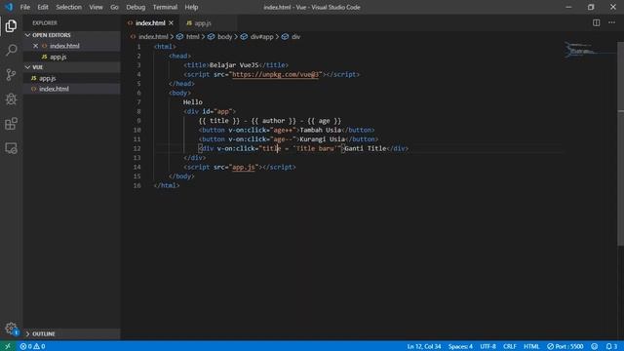
Task: Change the UTF-8 encoding in status bar
Action: (487, 347)
